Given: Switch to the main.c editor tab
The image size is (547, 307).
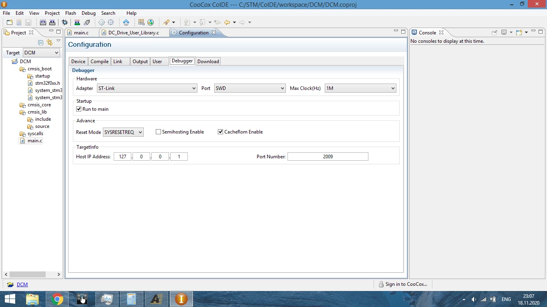Looking at the screenshot, I should click(81, 33).
